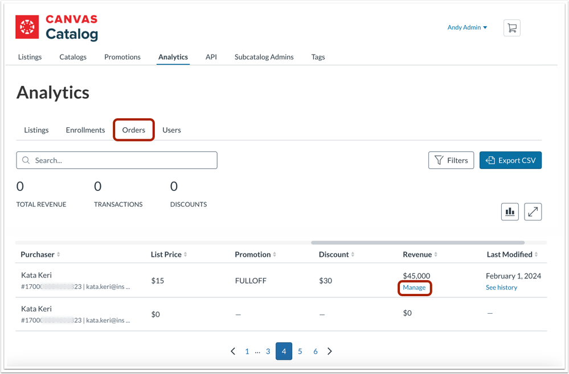Switch to the Enrollments tab

tap(85, 130)
